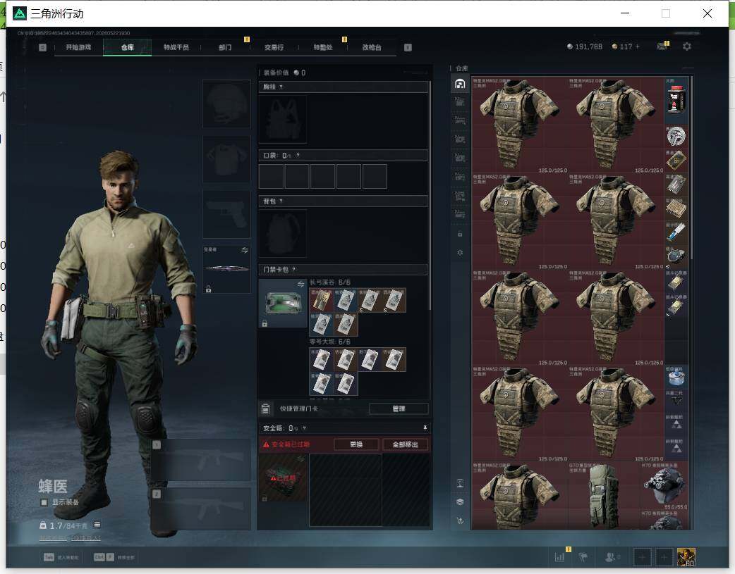Click the empty chest rig slot
This screenshot has height=574, width=735.
(283, 120)
